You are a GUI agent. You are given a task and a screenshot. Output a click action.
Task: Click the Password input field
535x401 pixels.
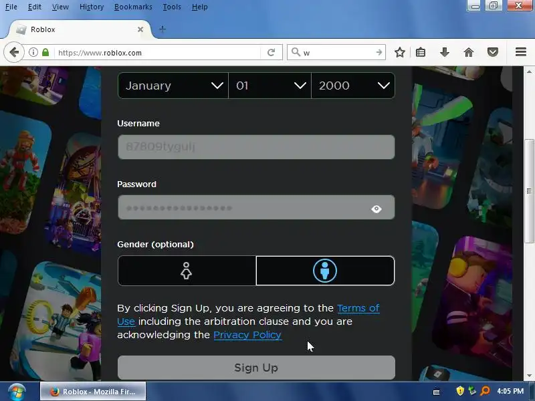(x=256, y=207)
